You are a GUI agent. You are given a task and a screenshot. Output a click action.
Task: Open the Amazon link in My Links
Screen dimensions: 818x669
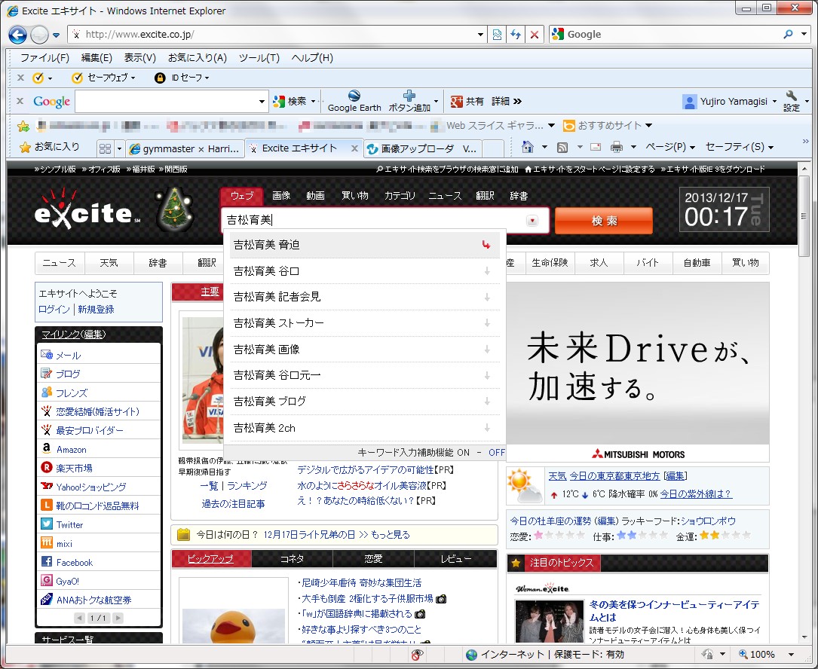[x=71, y=450]
